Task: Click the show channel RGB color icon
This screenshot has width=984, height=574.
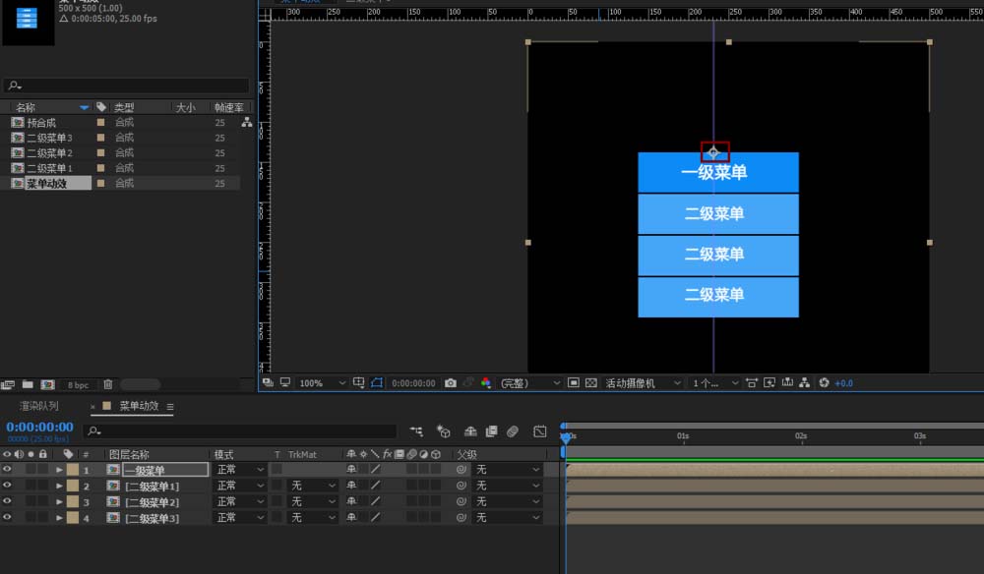Action: tap(486, 383)
